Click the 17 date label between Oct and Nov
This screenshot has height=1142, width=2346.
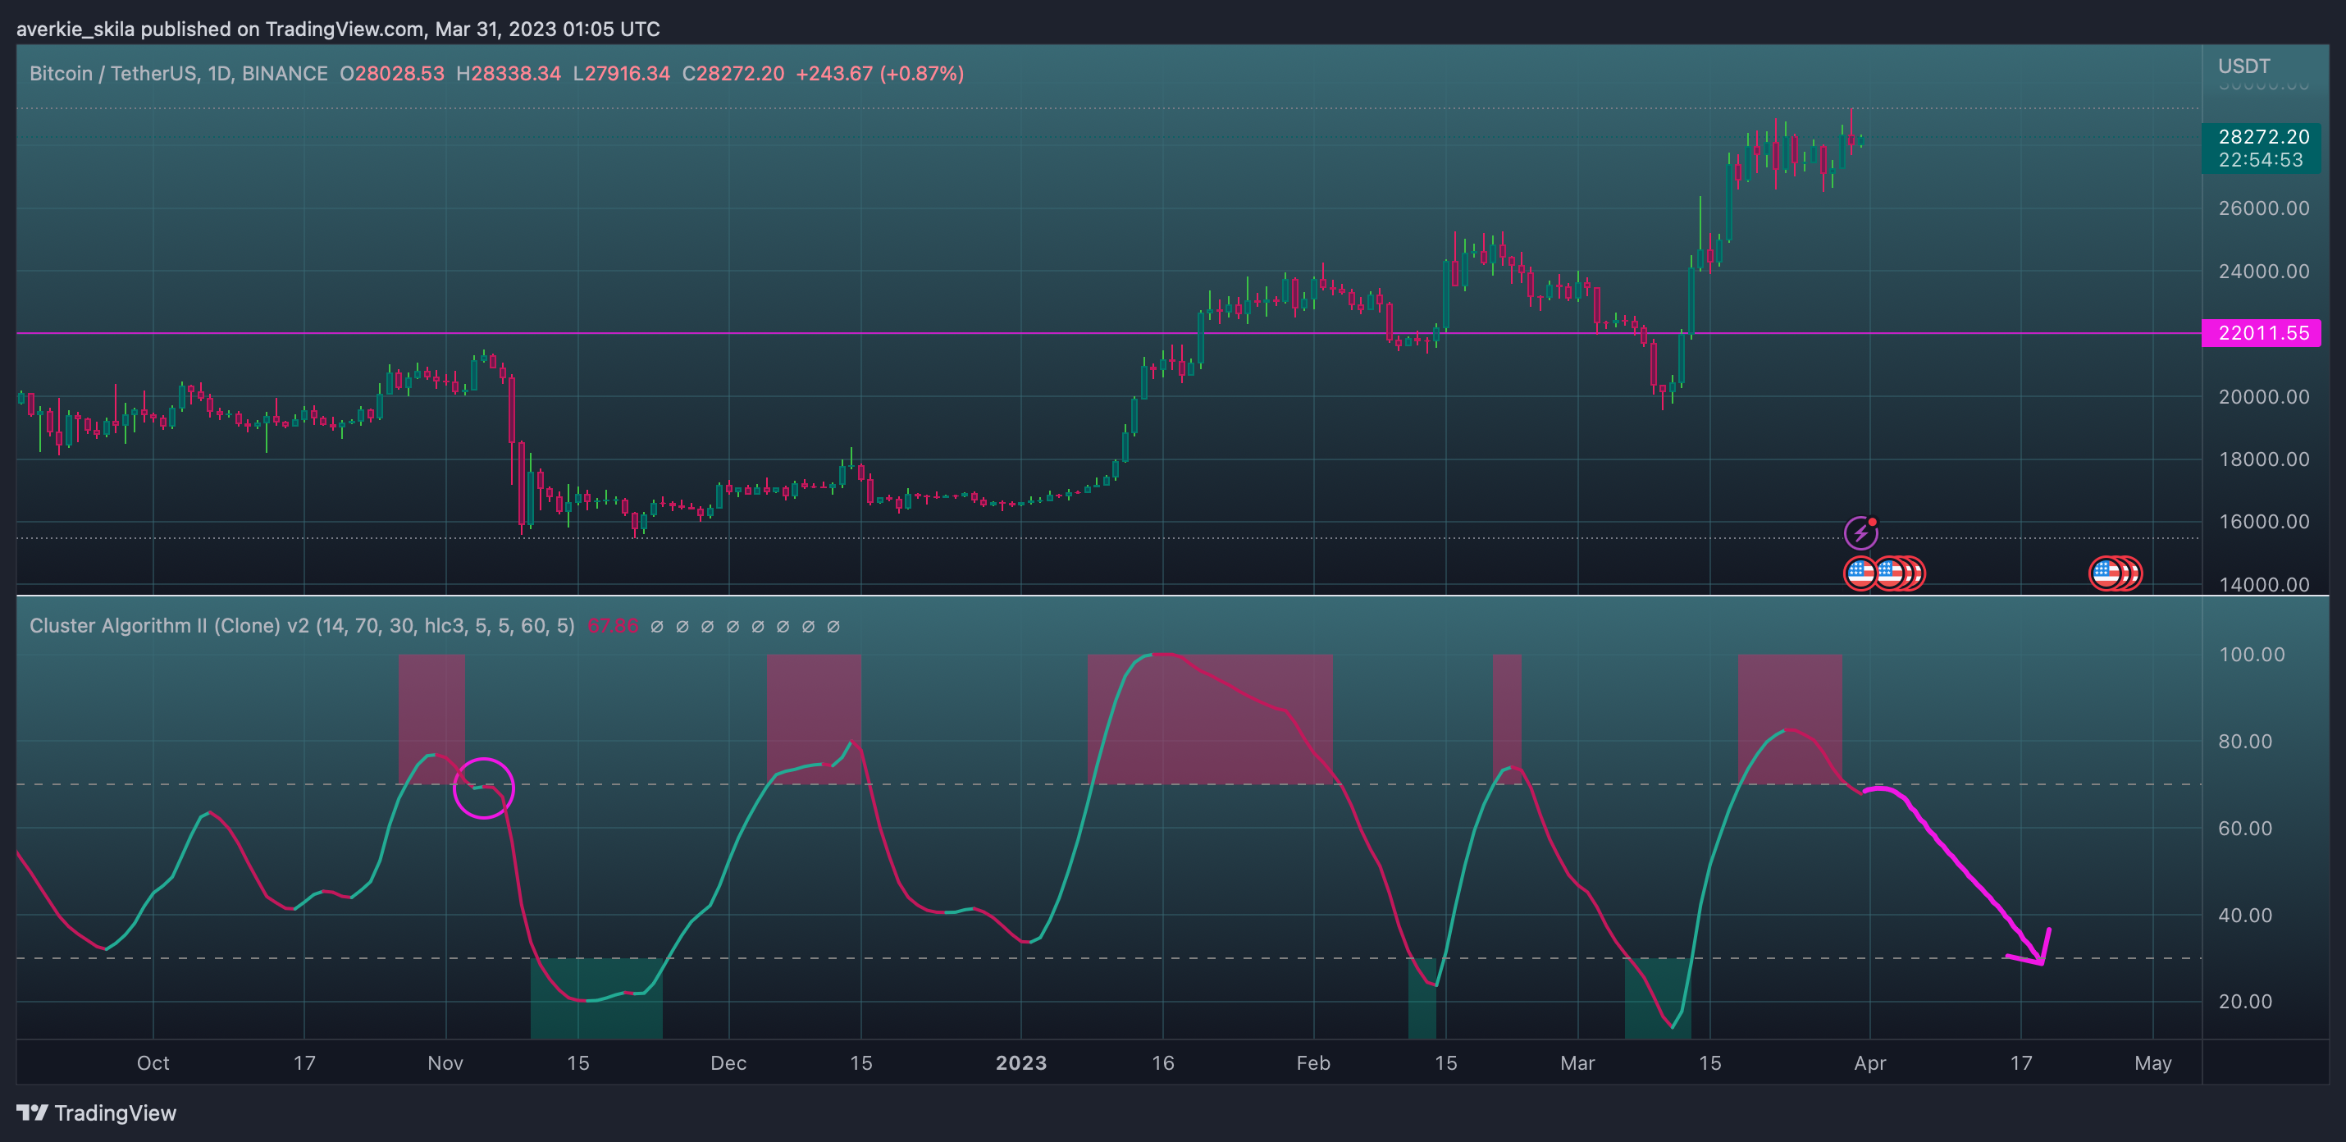(x=304, y=1062)
